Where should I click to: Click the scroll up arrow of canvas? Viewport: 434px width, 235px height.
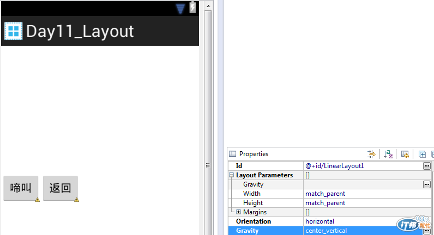[x=208, y=6]
